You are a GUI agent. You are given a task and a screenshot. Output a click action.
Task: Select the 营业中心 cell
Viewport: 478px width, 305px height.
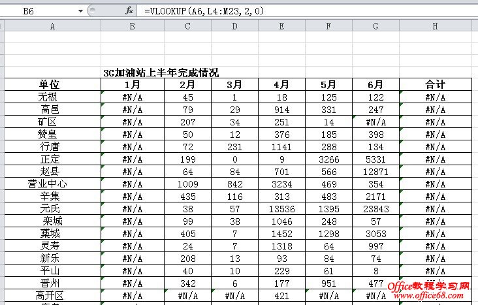point(52,184)
